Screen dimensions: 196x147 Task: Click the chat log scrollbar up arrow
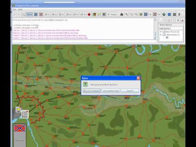pyautogui.click(x=155, y=20)
